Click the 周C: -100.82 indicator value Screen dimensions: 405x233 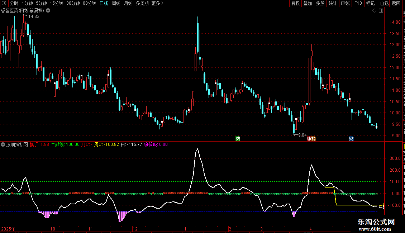coord(107,144)
